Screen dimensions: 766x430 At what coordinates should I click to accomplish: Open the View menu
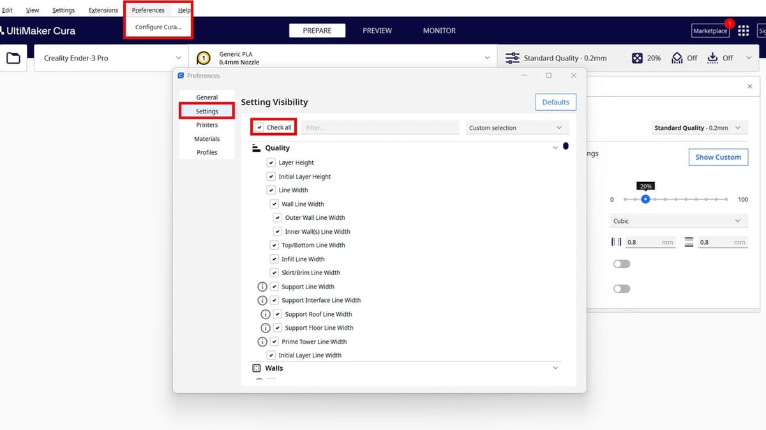tap(33, 10)
